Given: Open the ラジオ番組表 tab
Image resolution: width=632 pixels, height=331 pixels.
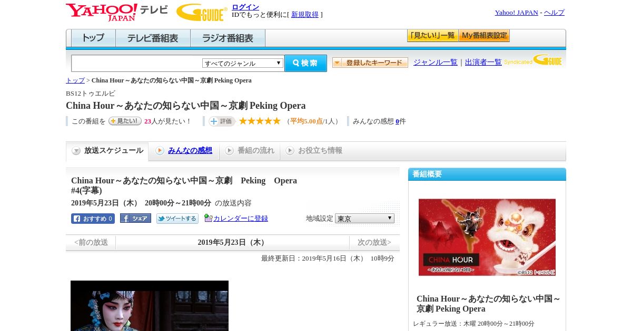Looking at the screenshot, I should tap(228, 38).
